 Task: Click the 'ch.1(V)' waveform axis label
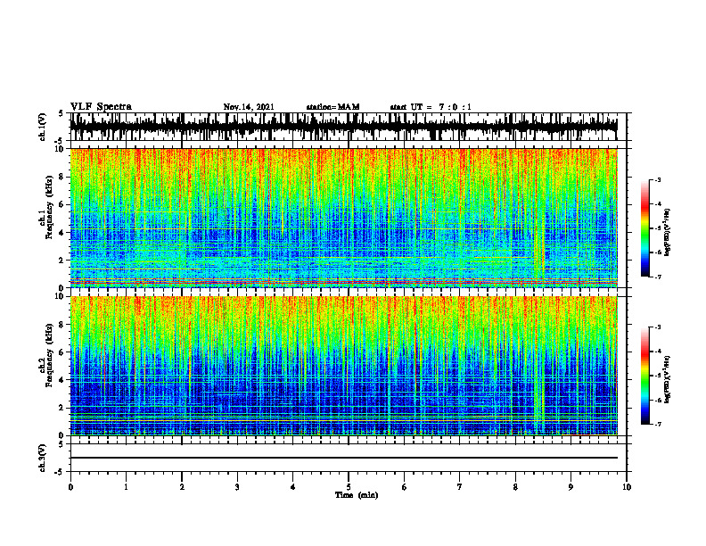pyautogui.click(x=43, y=127)
